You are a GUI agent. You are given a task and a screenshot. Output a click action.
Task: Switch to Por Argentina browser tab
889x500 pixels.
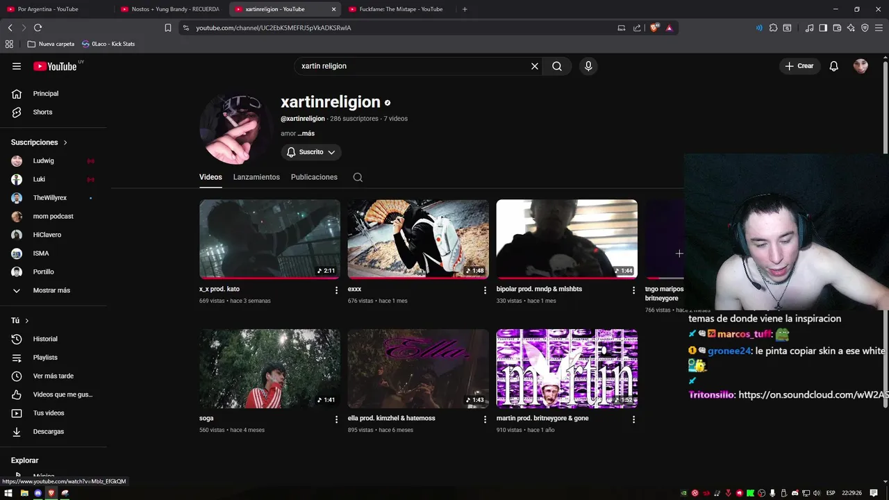(x=56, y=9)
